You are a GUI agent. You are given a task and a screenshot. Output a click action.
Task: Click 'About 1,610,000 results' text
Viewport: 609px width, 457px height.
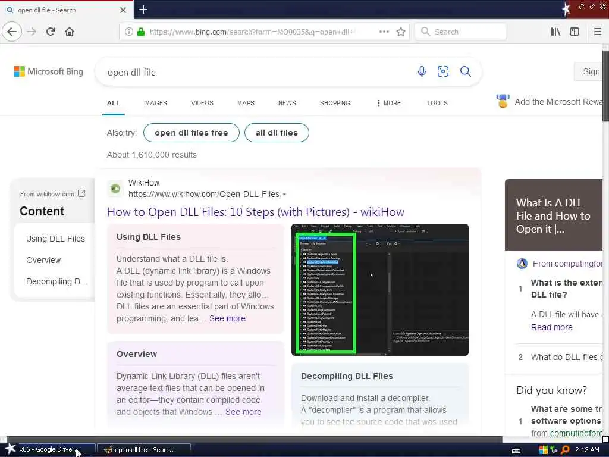(152, 155)
